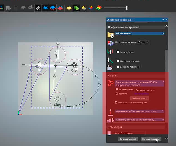Click the star with magnifier toolbar icon

(83, 8)
